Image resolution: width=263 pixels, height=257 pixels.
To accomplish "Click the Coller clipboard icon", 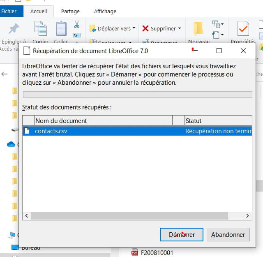I will tap(61, 28).
